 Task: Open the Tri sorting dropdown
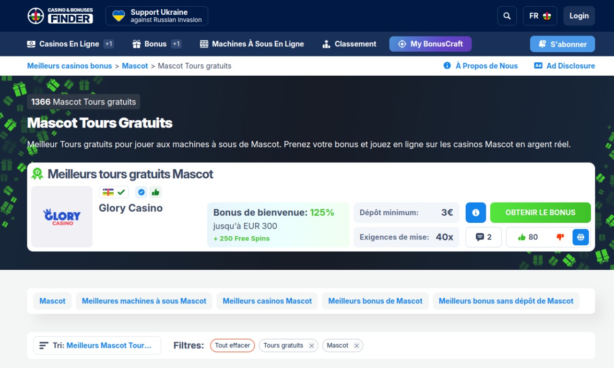click(97, 345)
